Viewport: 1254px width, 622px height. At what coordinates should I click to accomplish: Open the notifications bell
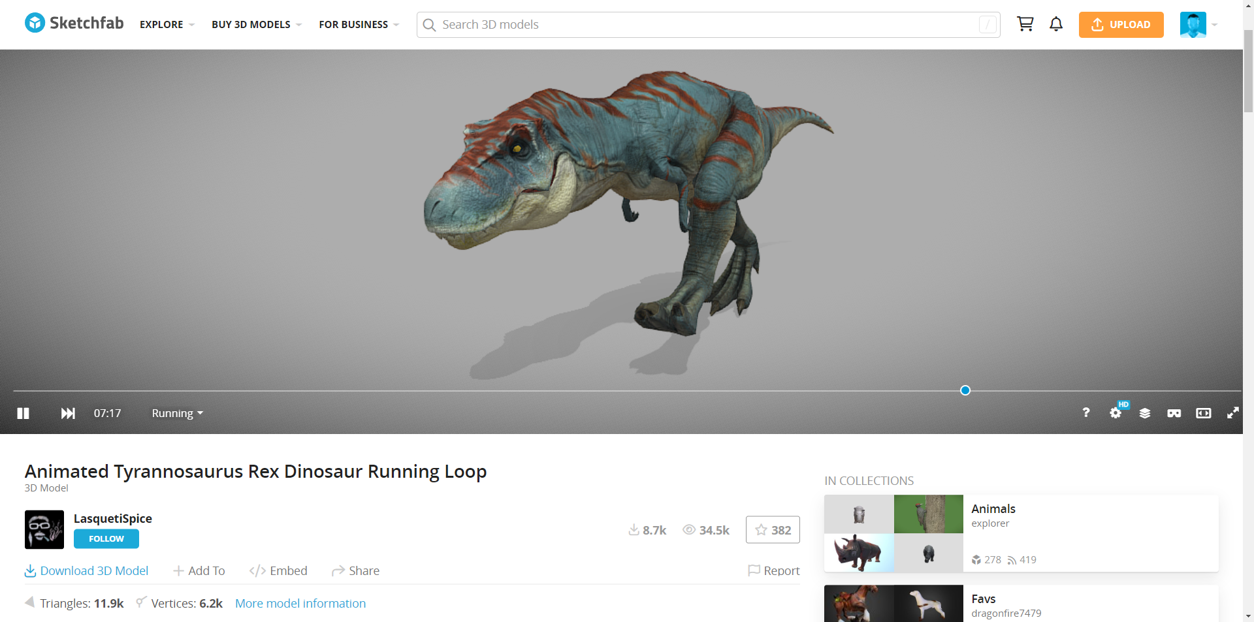pyautogui.click(x=1056, y=24)
